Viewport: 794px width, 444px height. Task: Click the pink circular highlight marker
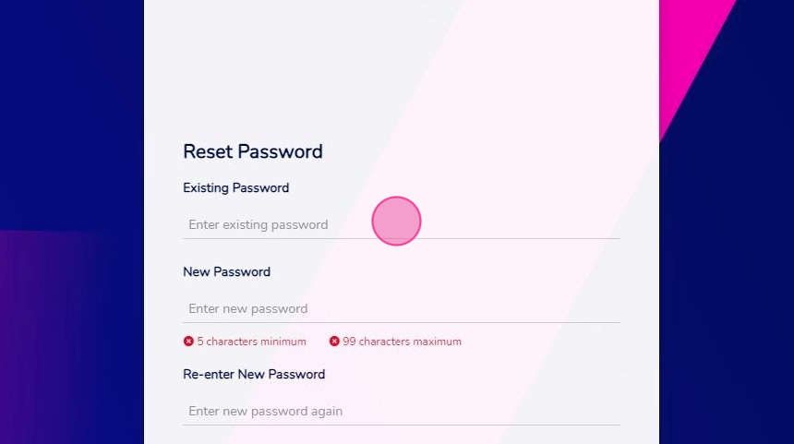click(396, 222)
